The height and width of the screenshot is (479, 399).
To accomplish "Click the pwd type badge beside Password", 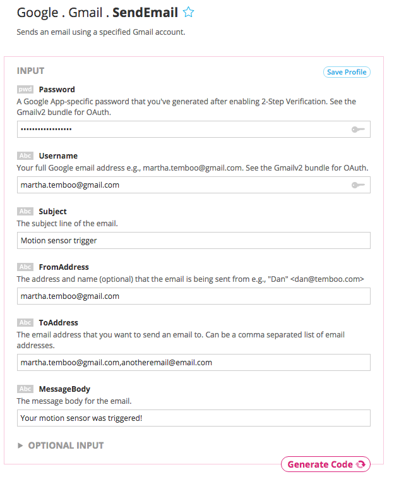I will click(x=25, y=90).
